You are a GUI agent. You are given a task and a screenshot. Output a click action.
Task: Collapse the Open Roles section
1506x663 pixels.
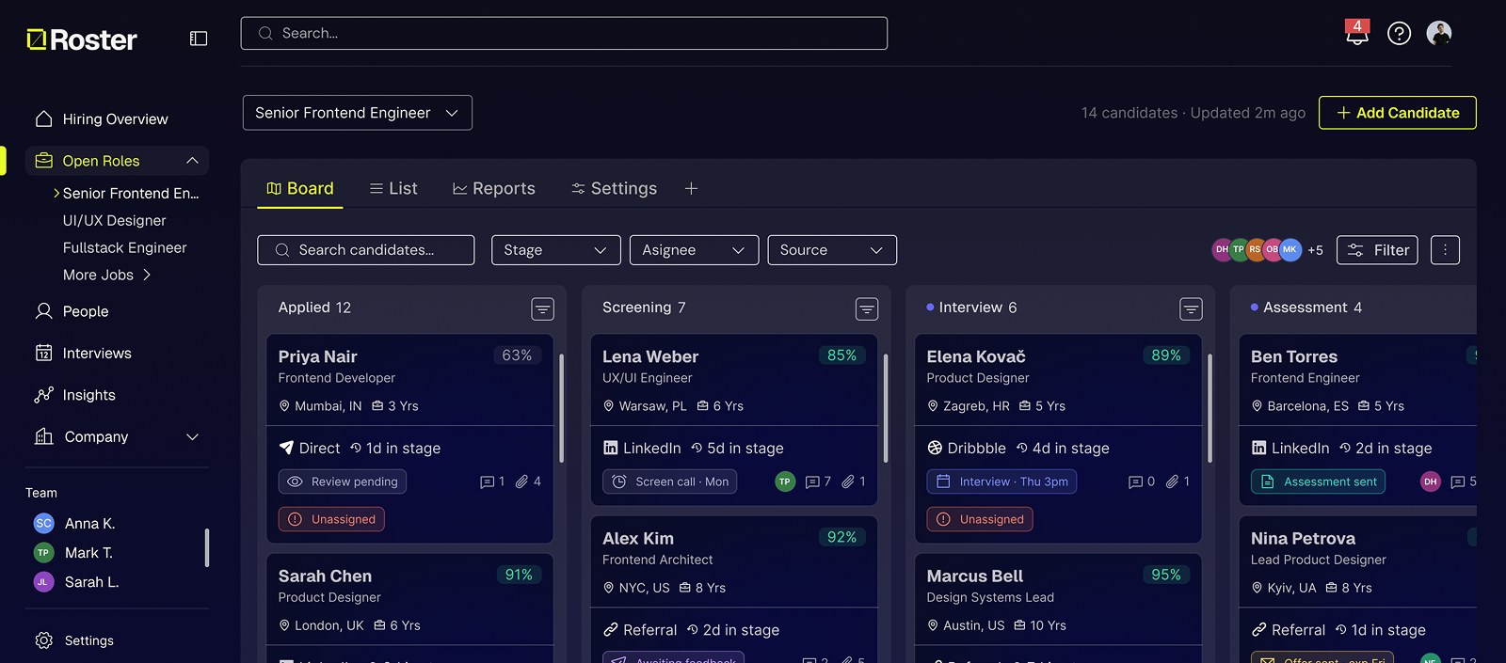pyautogui.click(x=192, y=161)
